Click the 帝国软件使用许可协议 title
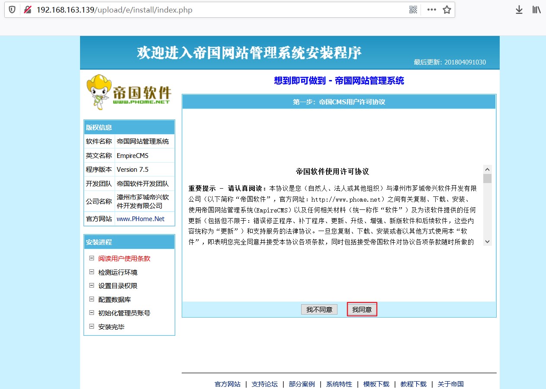Viewport: 546px width, 389px height. [332, 171]
